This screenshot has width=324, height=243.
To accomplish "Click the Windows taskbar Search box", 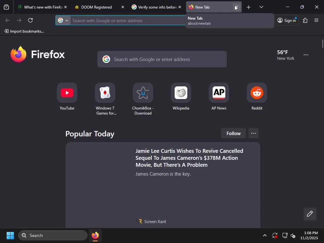I will pyautogui.click(x=53, y=235).
